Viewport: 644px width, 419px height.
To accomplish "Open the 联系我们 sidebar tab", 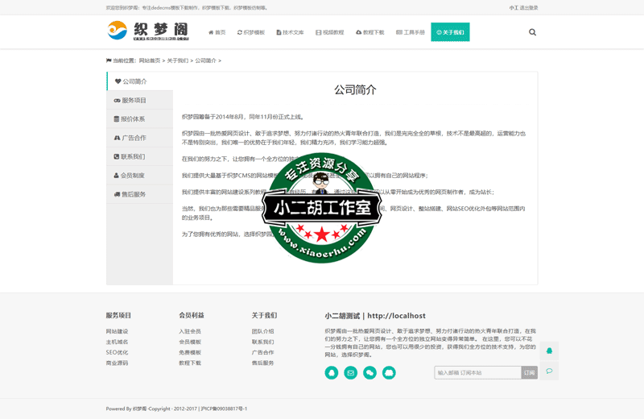I will click(140, 157).
